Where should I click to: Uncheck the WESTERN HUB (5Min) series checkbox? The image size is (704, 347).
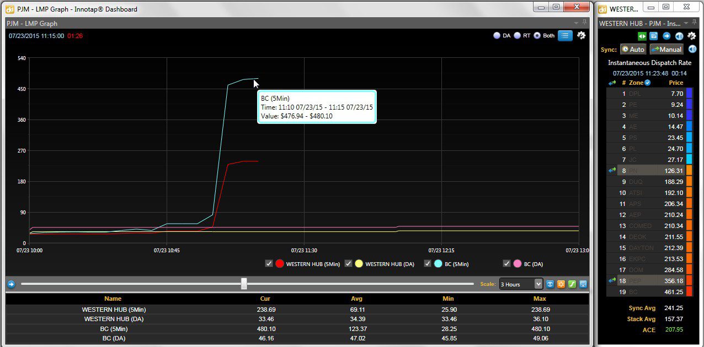click(269, 264)
